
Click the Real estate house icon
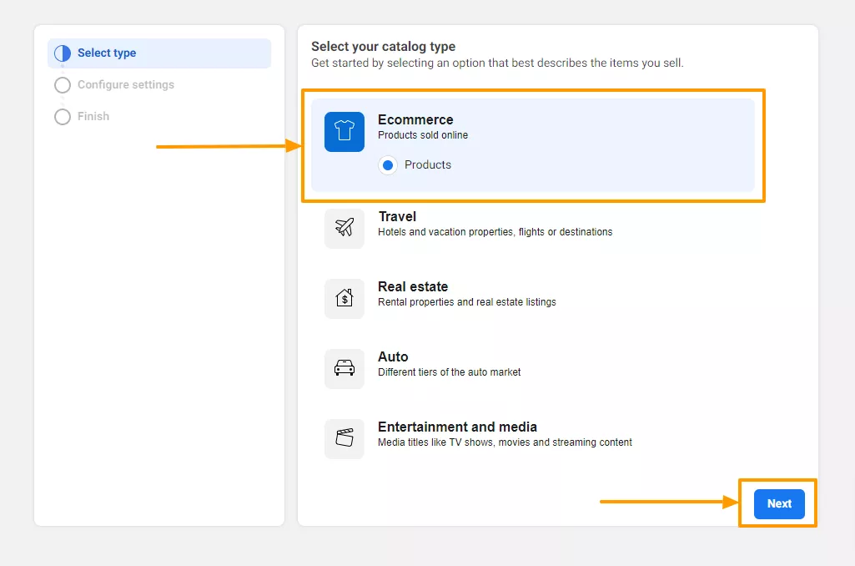(345, 298)
